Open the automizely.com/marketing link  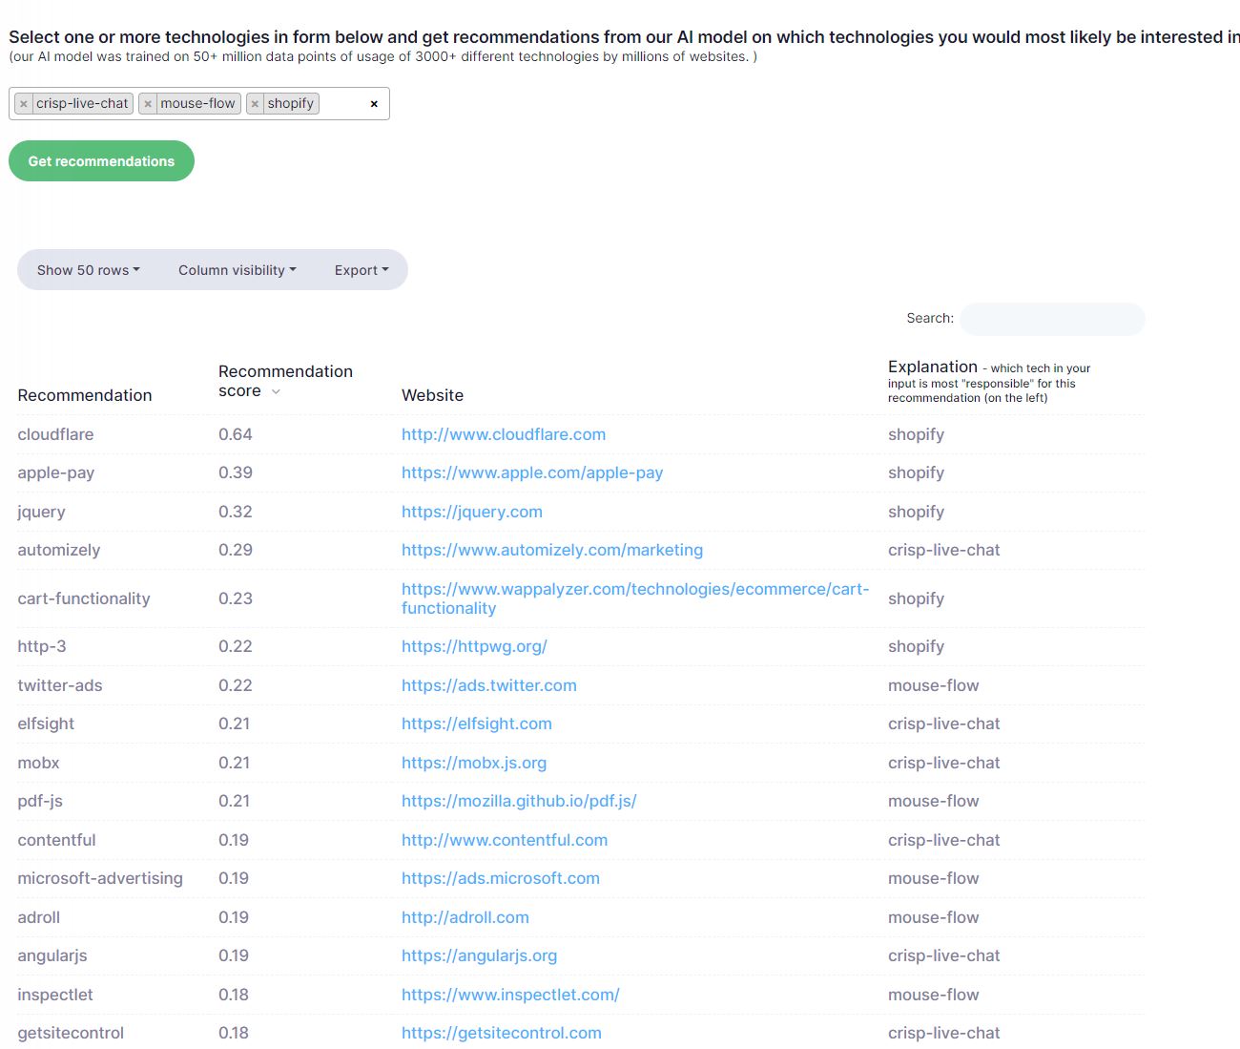(x=552, y=550)
